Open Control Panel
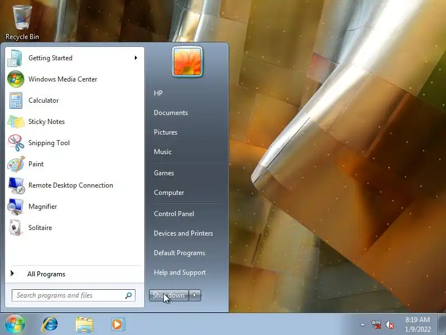Viewport: 446px width, 335px height. [174, 214]
